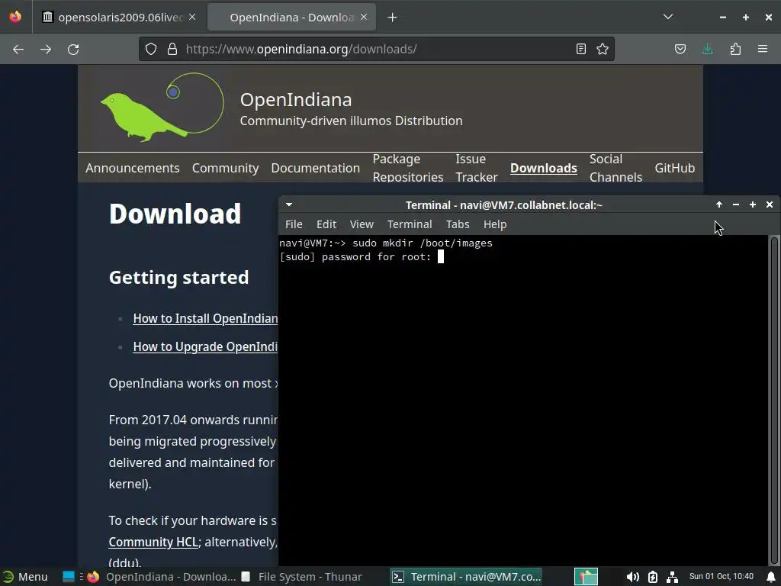Open clock showing Sun 01 Oct
The width and height of the screenshot is (781, 586).
[722, 577]
